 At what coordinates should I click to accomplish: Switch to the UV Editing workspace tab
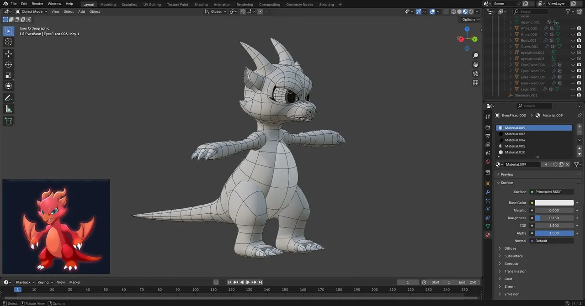pyautogui.click(x=152, y=5)
